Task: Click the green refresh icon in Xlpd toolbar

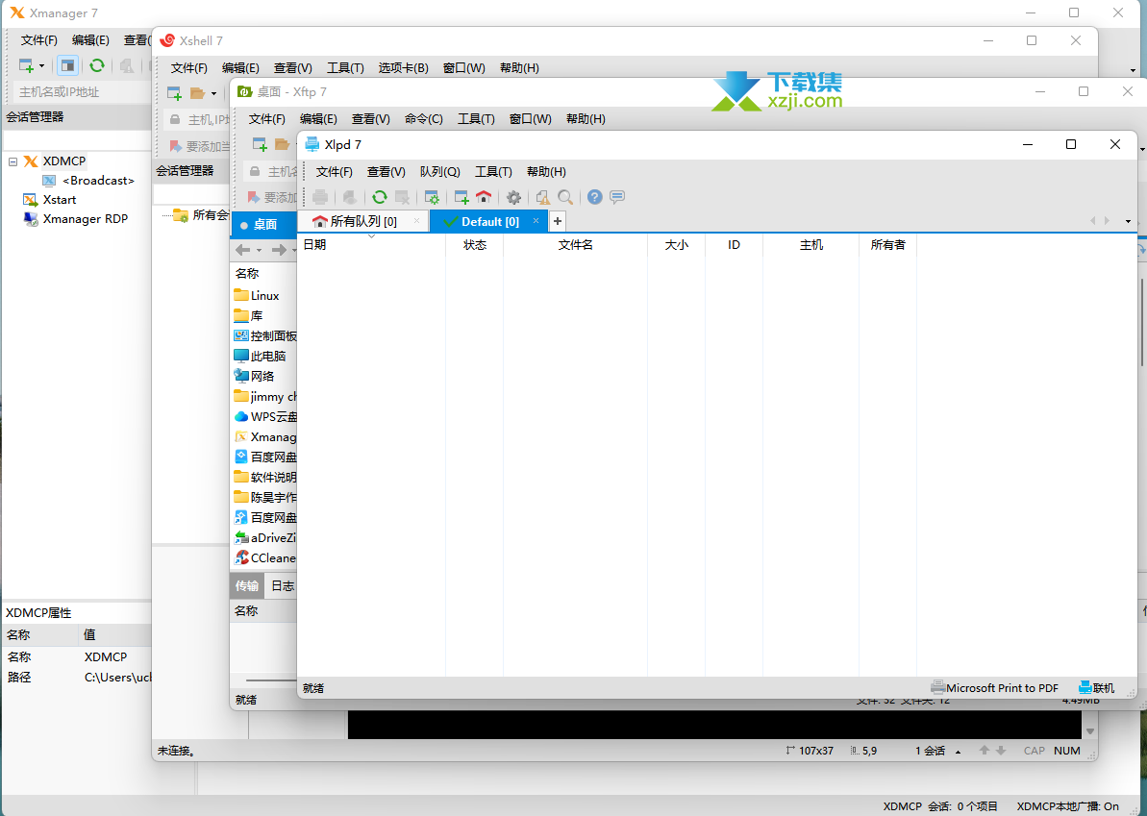Action: point(380,197)
